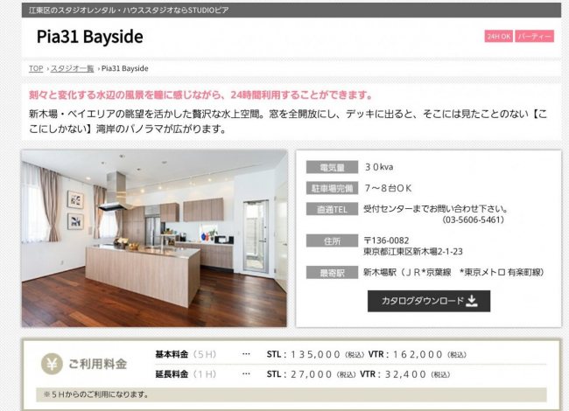Click the Pia31 Bayside breadcrumb text
Screen dimensions: 569x411
point(125,68)
